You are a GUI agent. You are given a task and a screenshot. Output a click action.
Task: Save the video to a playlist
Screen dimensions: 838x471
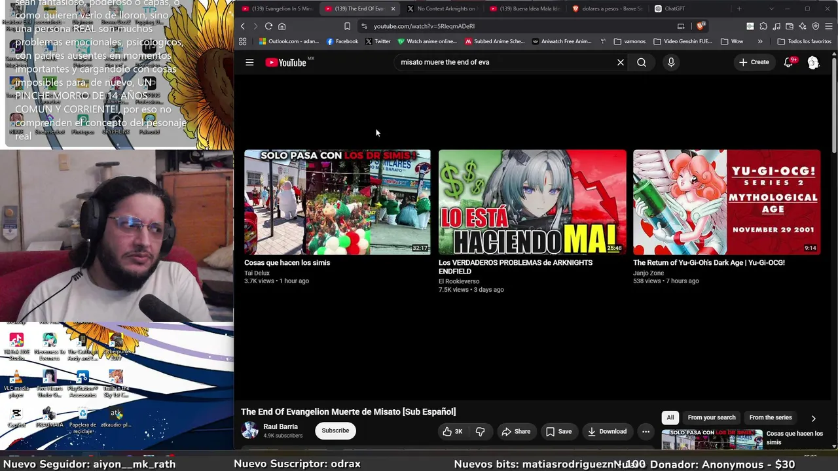(x=558, y=431)
